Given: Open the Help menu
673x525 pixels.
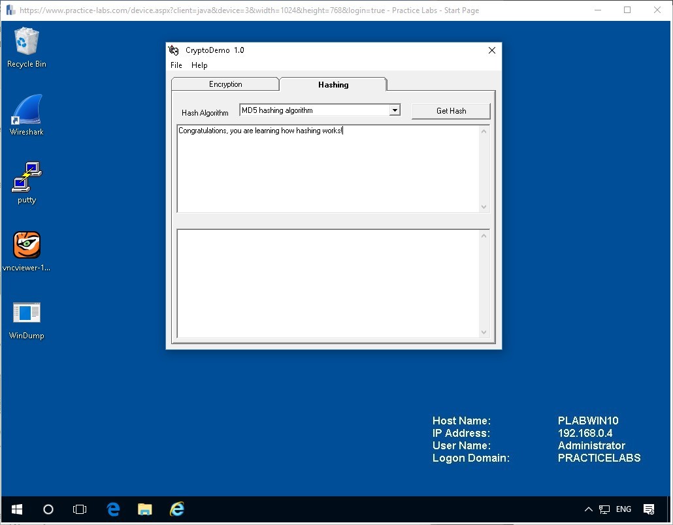Looking at the screenshot, I should [199, 65].
